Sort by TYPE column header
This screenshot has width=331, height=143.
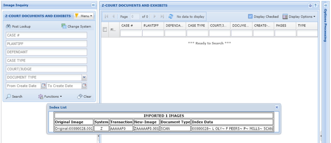[307, 25]
